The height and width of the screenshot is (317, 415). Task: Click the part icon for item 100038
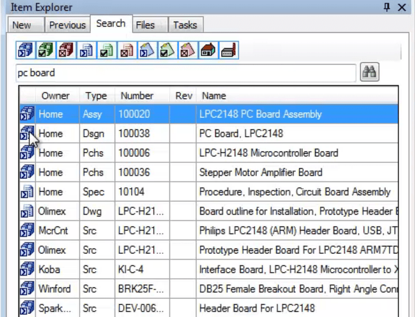(27, 133)
